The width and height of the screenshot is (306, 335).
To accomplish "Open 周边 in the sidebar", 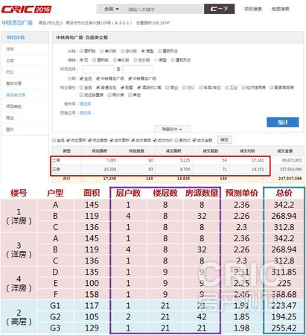I will (x=10, y=118).
